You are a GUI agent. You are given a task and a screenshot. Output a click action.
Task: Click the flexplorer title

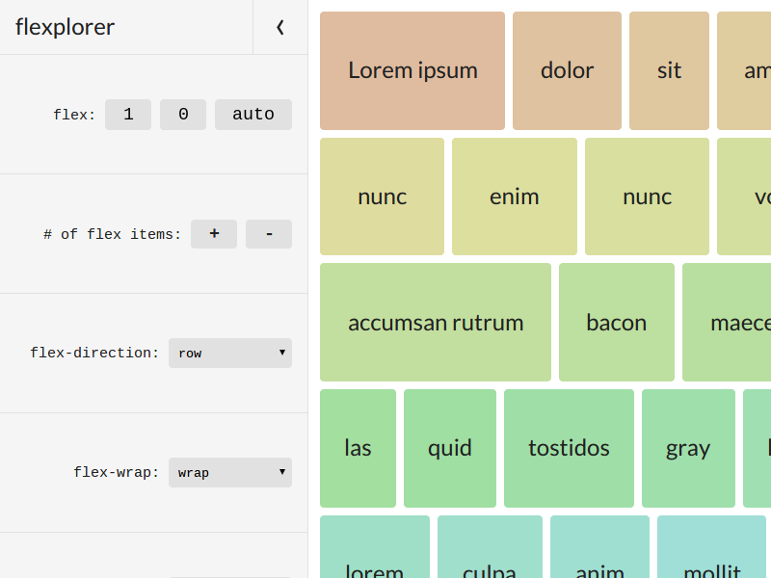65,27
